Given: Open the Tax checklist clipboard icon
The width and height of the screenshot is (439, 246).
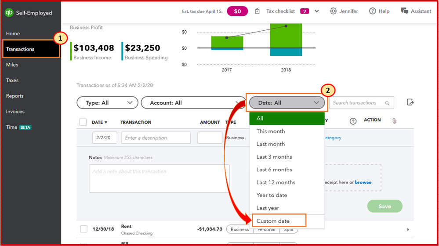Looking at the screenshot, I should (x=257, y=11).
